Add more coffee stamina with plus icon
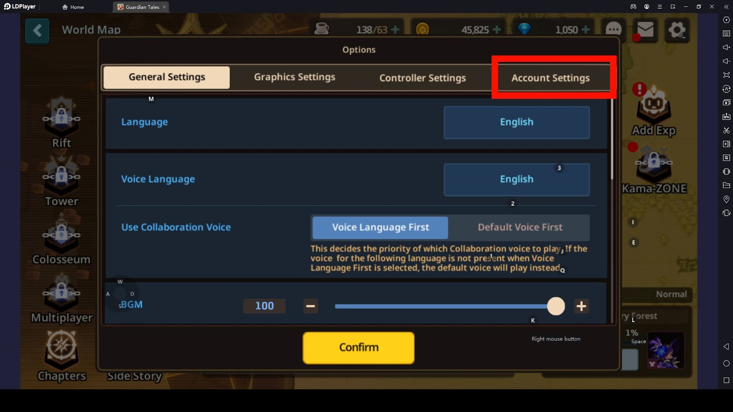This screenshot has width=733, height=412. tap(395, 30)
